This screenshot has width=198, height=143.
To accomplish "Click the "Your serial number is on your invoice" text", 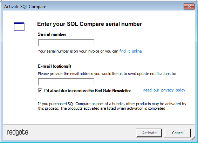I will 78,51.
